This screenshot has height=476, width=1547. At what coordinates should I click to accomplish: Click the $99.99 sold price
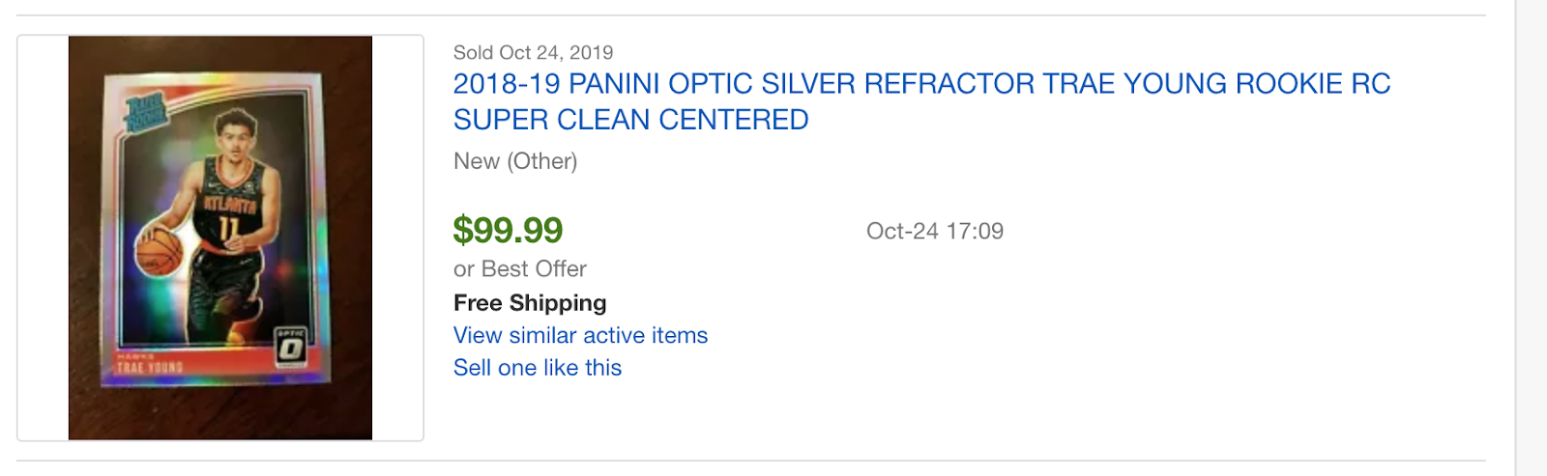(508, 231)
